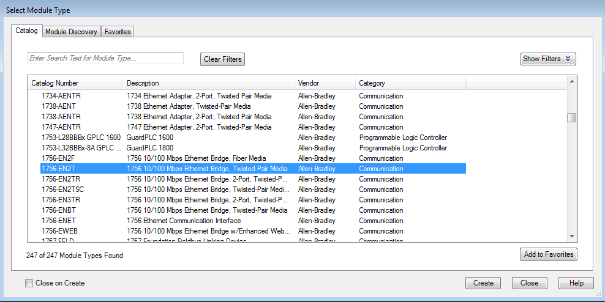
Task: Select the Catalog tab
Action: pos(26,31)
